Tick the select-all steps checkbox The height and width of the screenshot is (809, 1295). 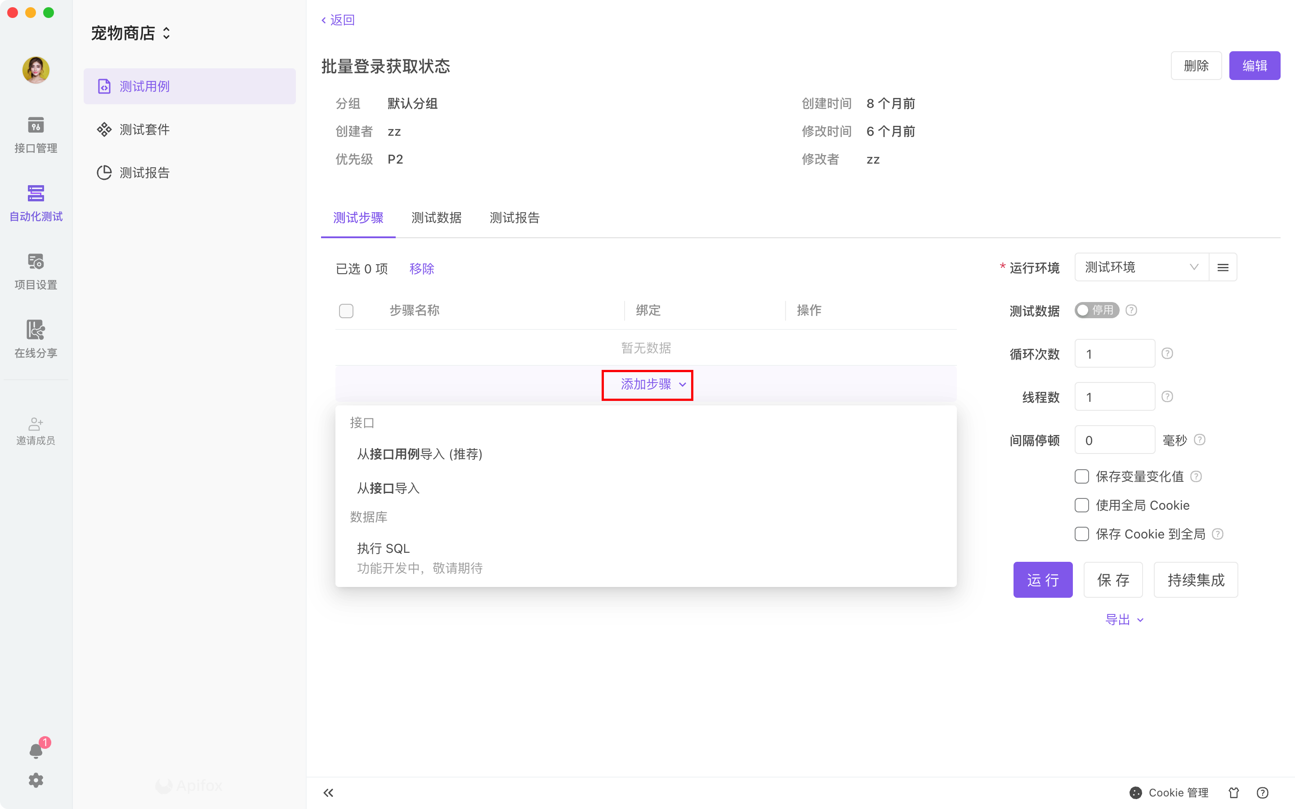(346, 311)
